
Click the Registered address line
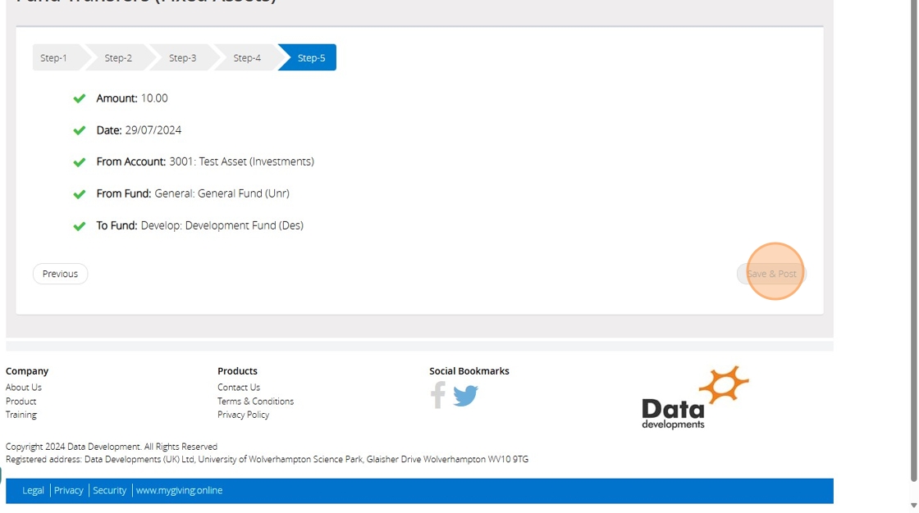[x=267, y=459]
